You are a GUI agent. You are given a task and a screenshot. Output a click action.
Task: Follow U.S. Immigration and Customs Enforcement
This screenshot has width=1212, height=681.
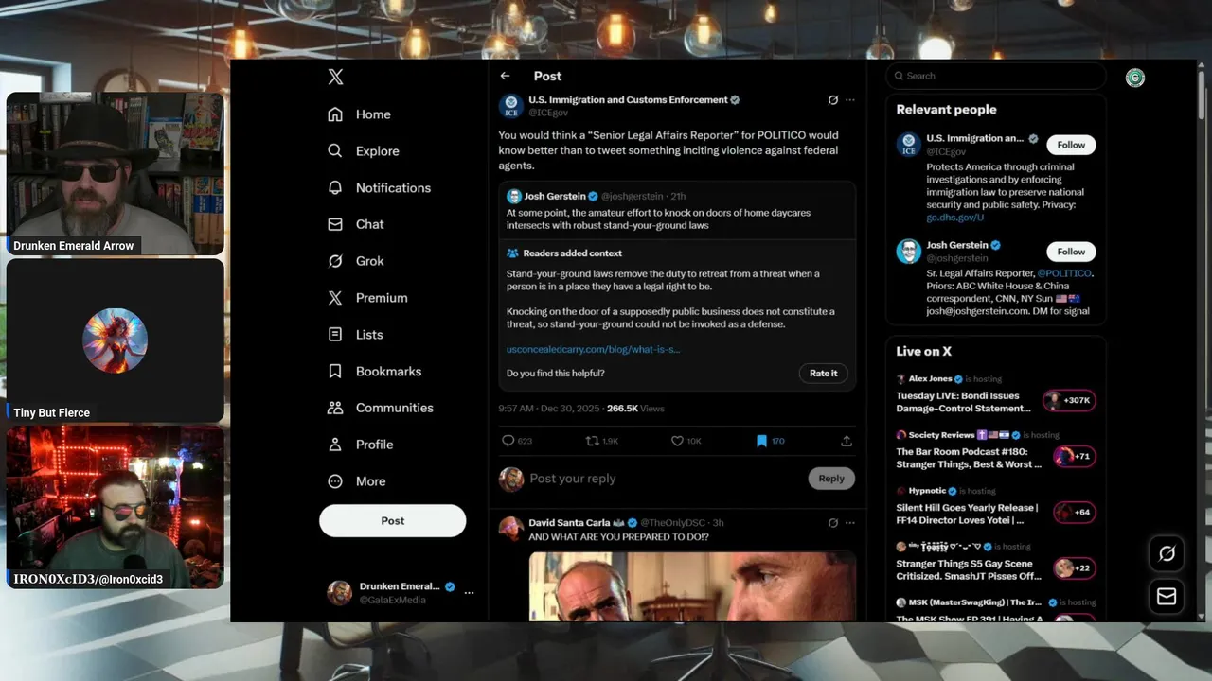(x=1072, y=145)
